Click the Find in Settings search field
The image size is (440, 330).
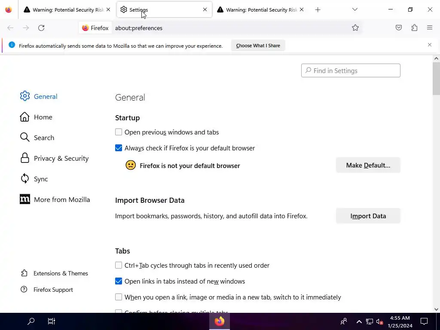(x=351, y=70)
